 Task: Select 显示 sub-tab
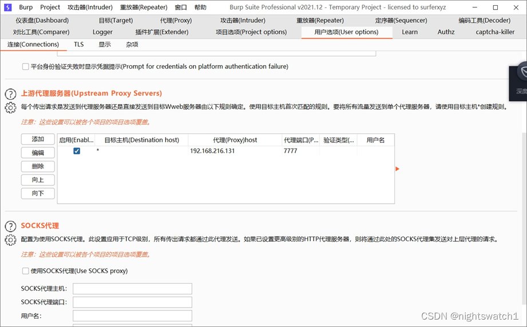tap(105, 45)
